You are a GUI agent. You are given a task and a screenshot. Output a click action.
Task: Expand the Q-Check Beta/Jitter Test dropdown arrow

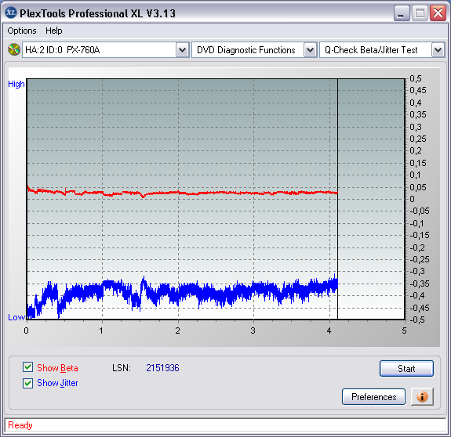pyautogui.click(x=438, y=50)
